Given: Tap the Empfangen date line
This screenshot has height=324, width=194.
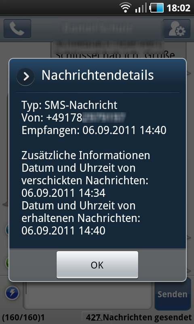Looking at the screenshot, I should click(94, 130).
